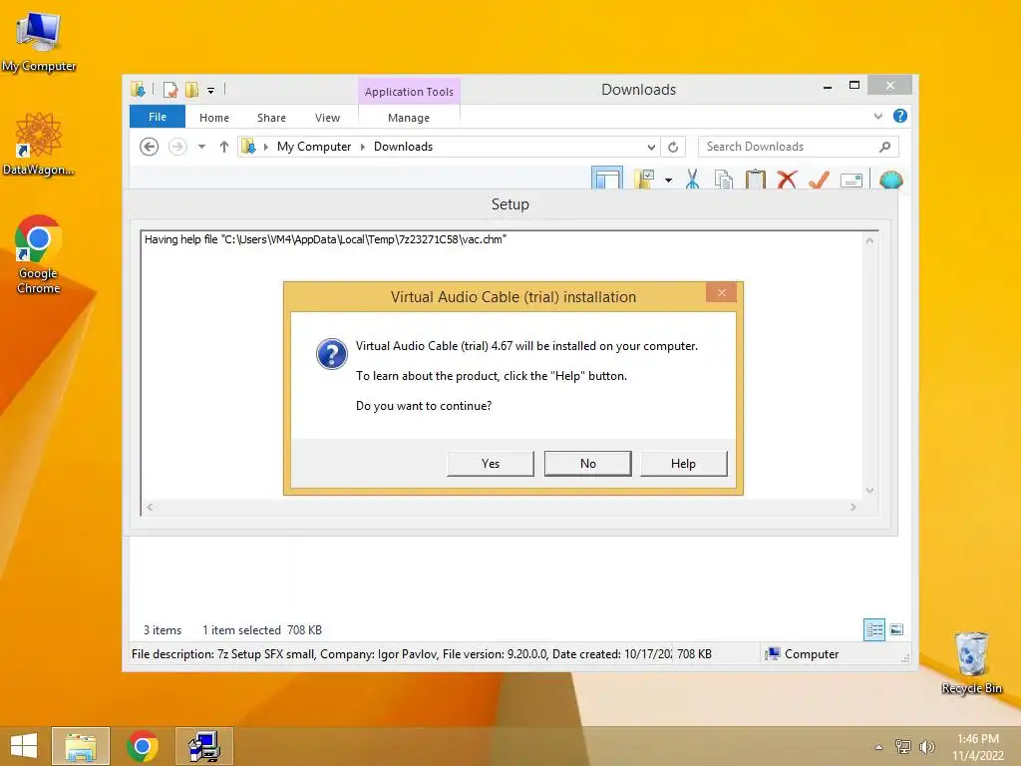Click File Explorer in the taskbar
This screenshot has height=766, width=1021.
81,746
